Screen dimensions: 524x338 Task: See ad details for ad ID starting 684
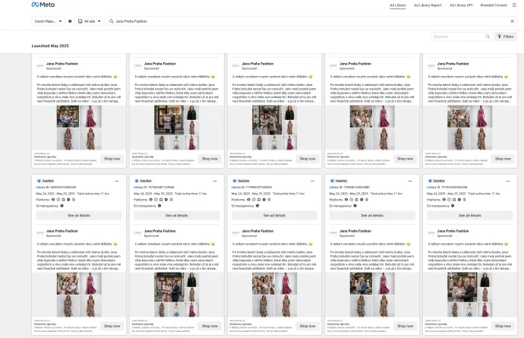(x=79, y=215)
